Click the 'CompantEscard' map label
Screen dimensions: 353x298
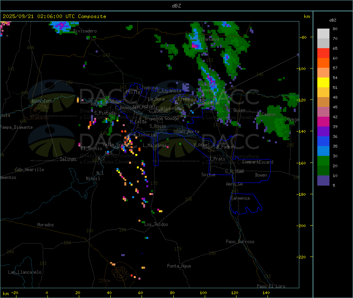pos(258,162)
